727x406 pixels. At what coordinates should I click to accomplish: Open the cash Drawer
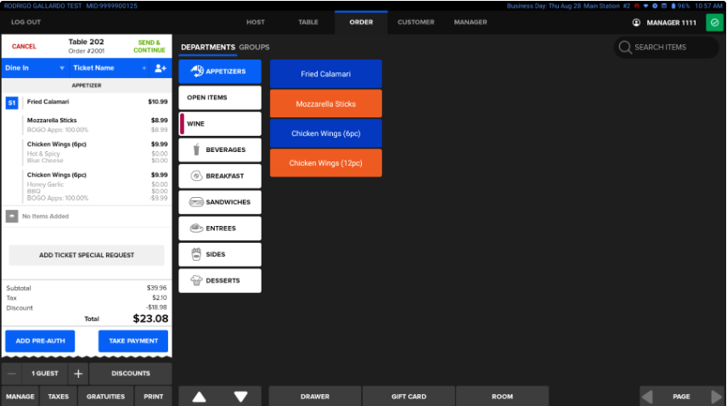(315, 397)
